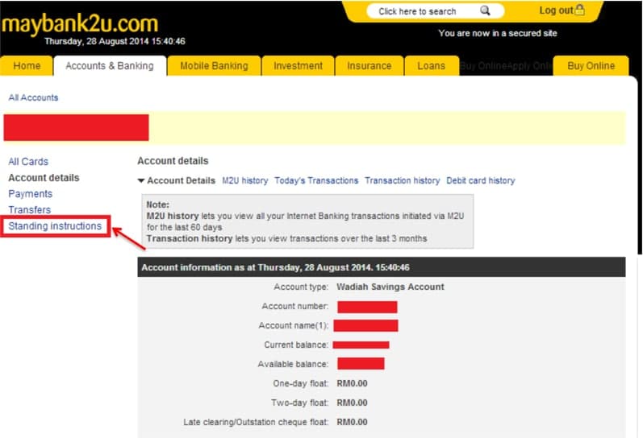Image resolution: width=643 pixels, height=438 pixels.
Task: Open Today's Transactions
Action: (316, 180)
